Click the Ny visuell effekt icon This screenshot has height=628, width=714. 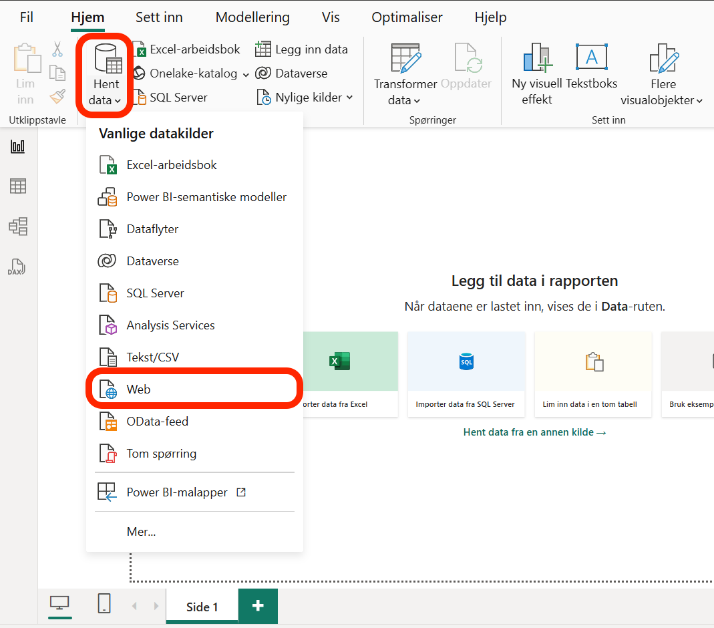537,58
